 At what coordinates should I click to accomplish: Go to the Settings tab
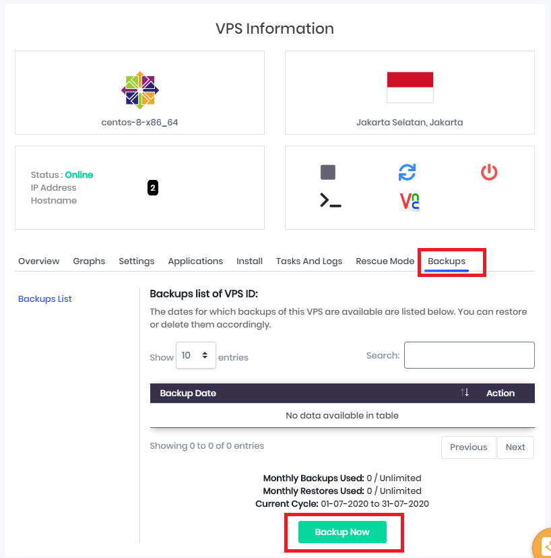pos(137,261)
